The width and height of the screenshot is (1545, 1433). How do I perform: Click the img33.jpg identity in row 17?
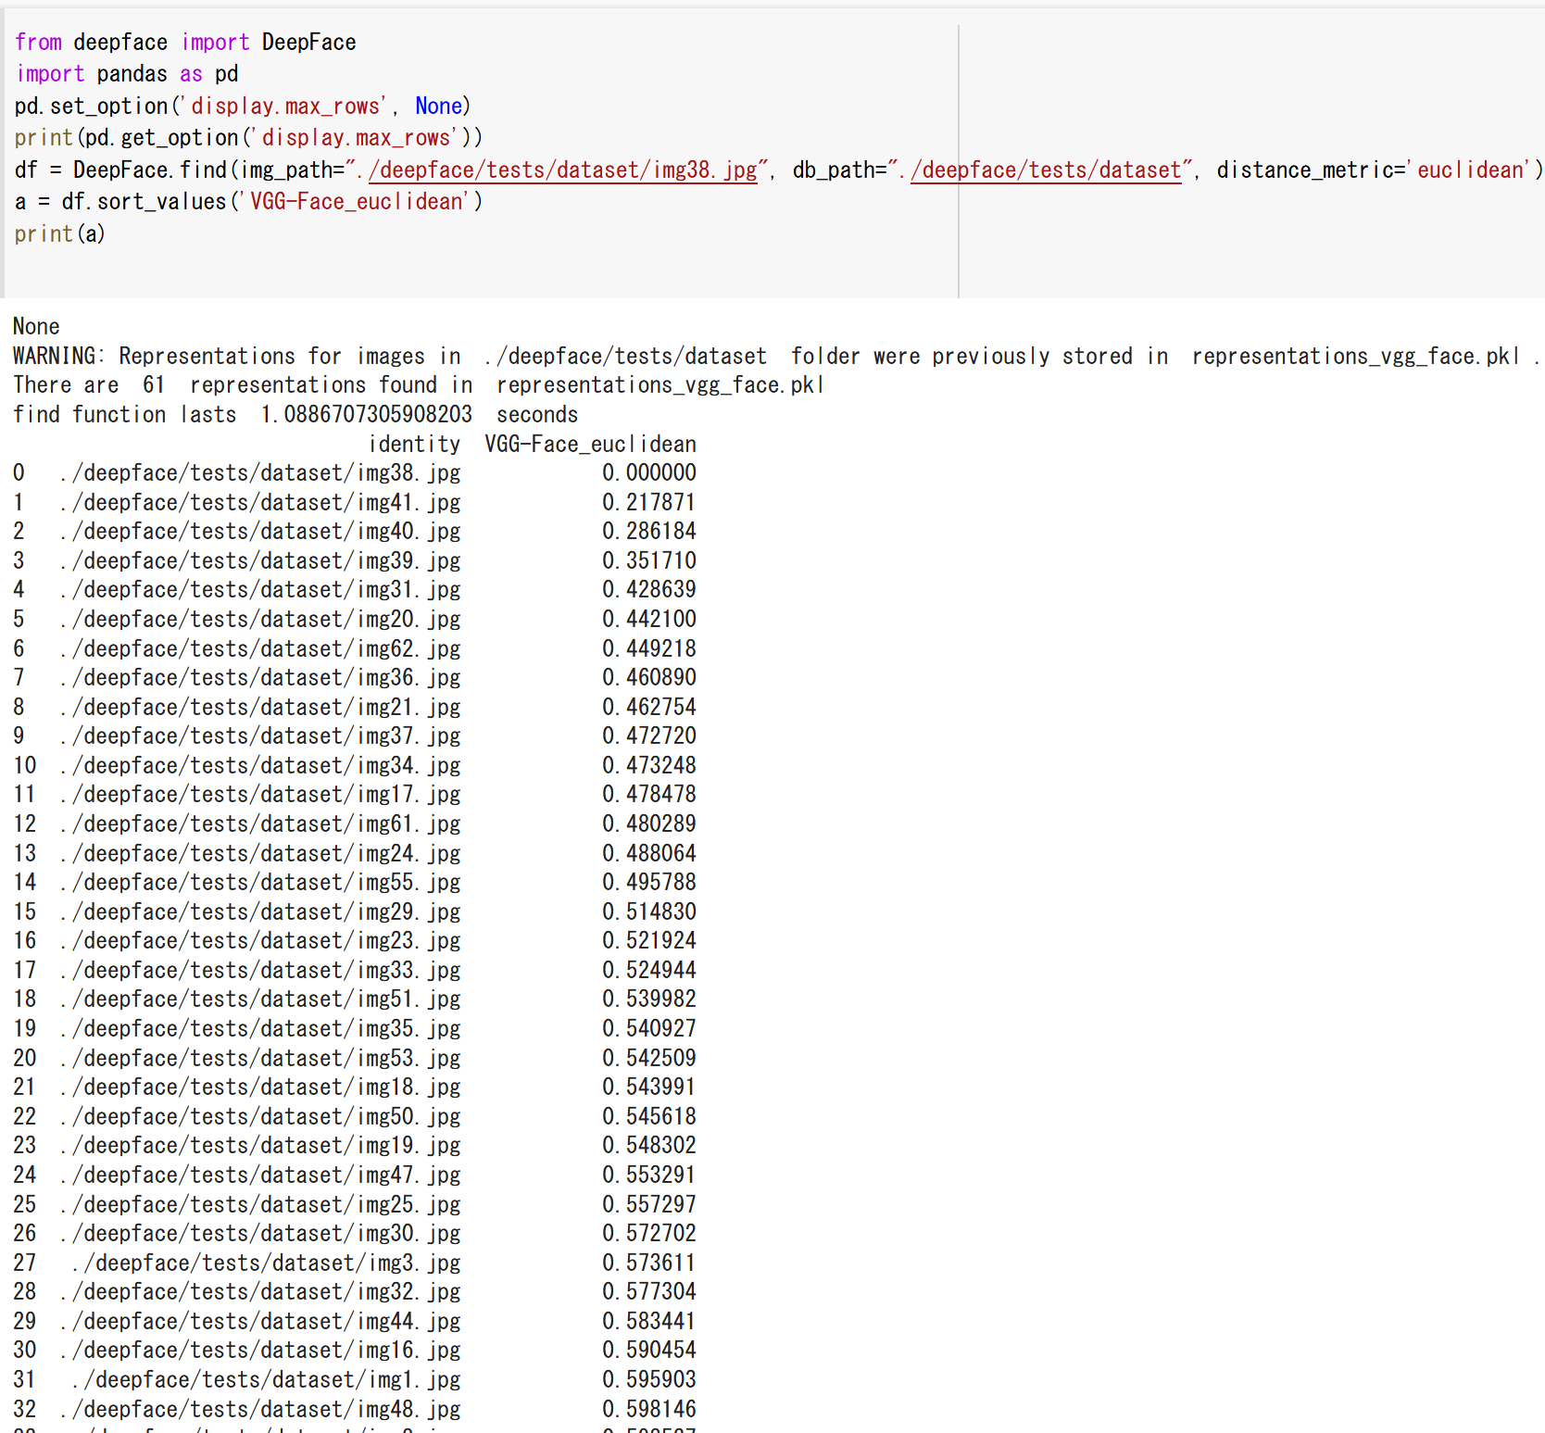(x=259, y=971)
